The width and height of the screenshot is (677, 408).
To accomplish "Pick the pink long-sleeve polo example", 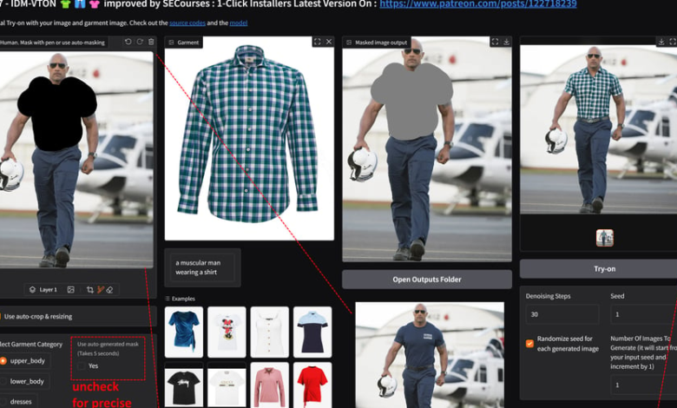I will pyautogui.click(x=269, y=385).
